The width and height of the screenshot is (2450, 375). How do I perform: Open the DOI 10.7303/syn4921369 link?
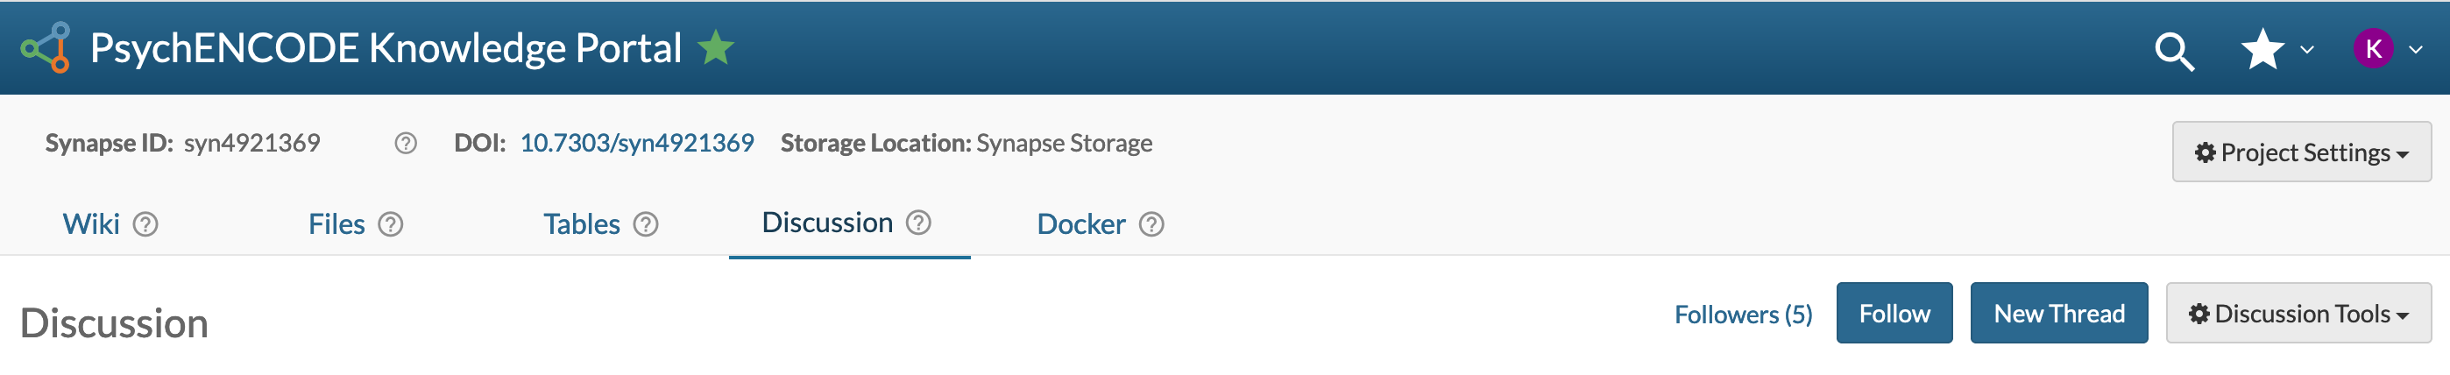[x=636, y=143]
